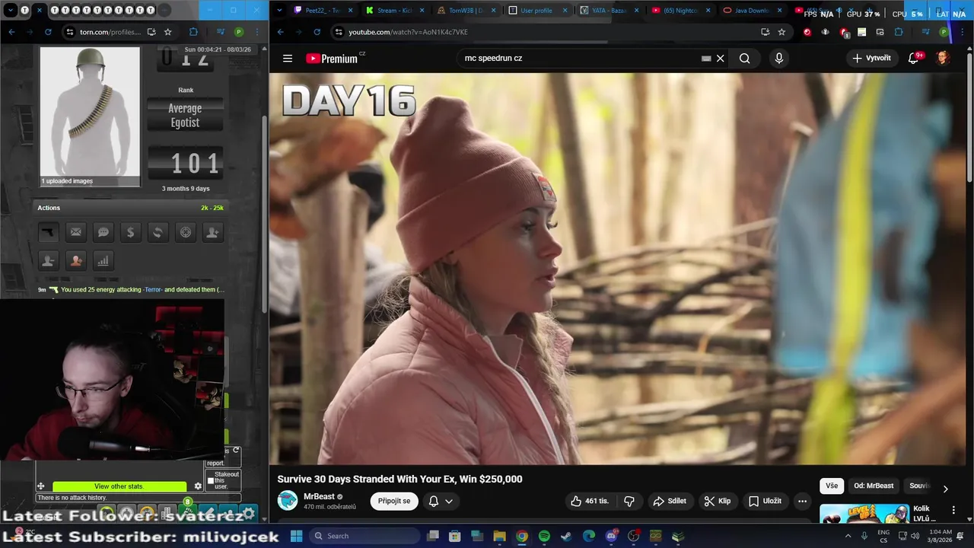Viewport: 974px width, 548px height.
Task: Toggle the Stakeout this user checkbox
Action: (211, 481)
